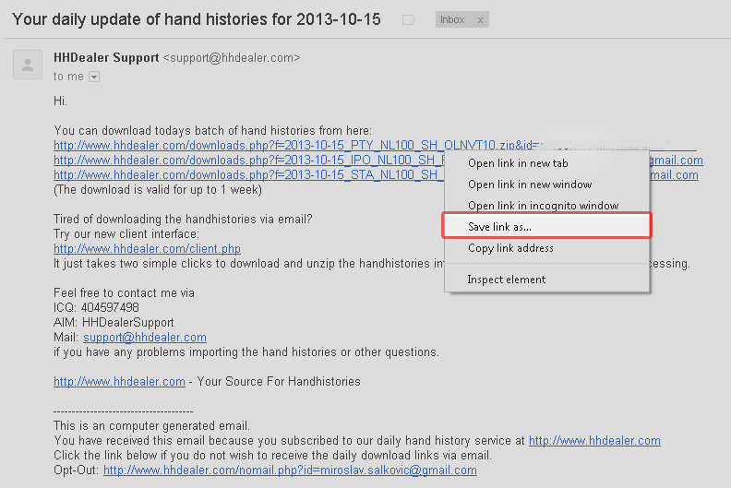Open the hhdealer.com/client.php link
This screenshot has height=488, width=731.
tap(147, 249)
